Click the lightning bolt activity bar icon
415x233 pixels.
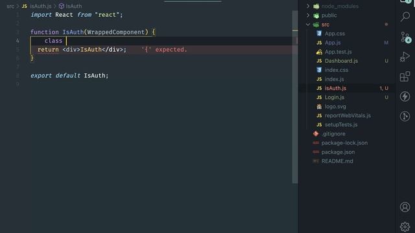405,96
